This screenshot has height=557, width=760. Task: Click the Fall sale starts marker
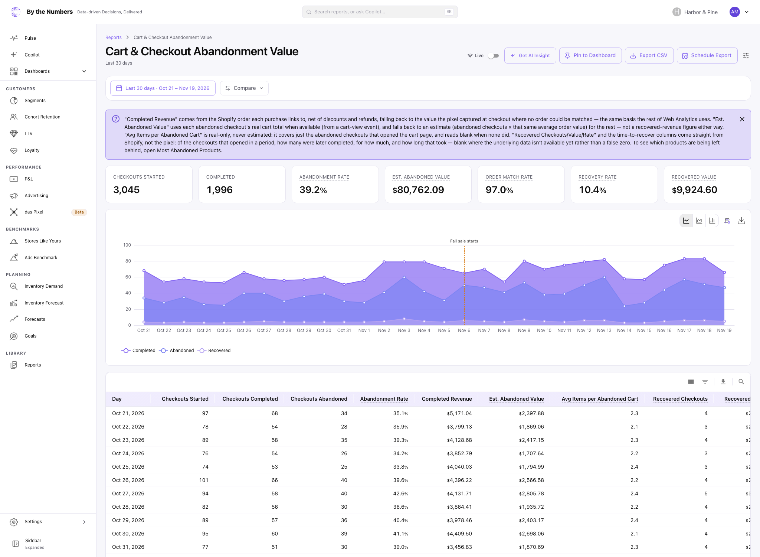[x=464, y=241]
